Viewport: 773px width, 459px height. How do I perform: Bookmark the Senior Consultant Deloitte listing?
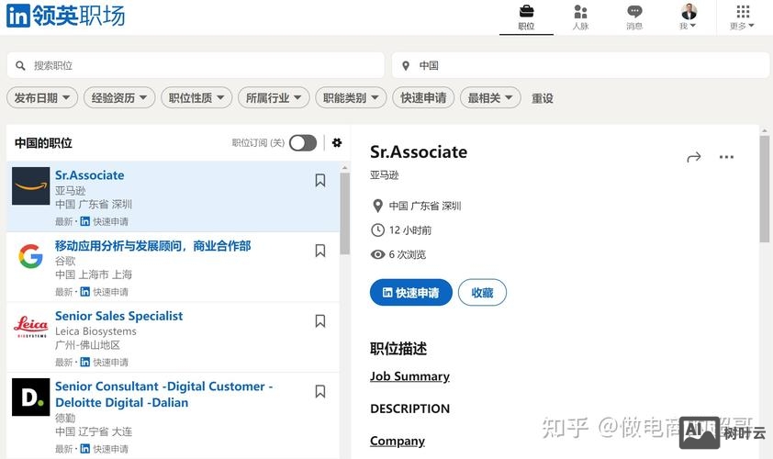(x=320, y=392)
